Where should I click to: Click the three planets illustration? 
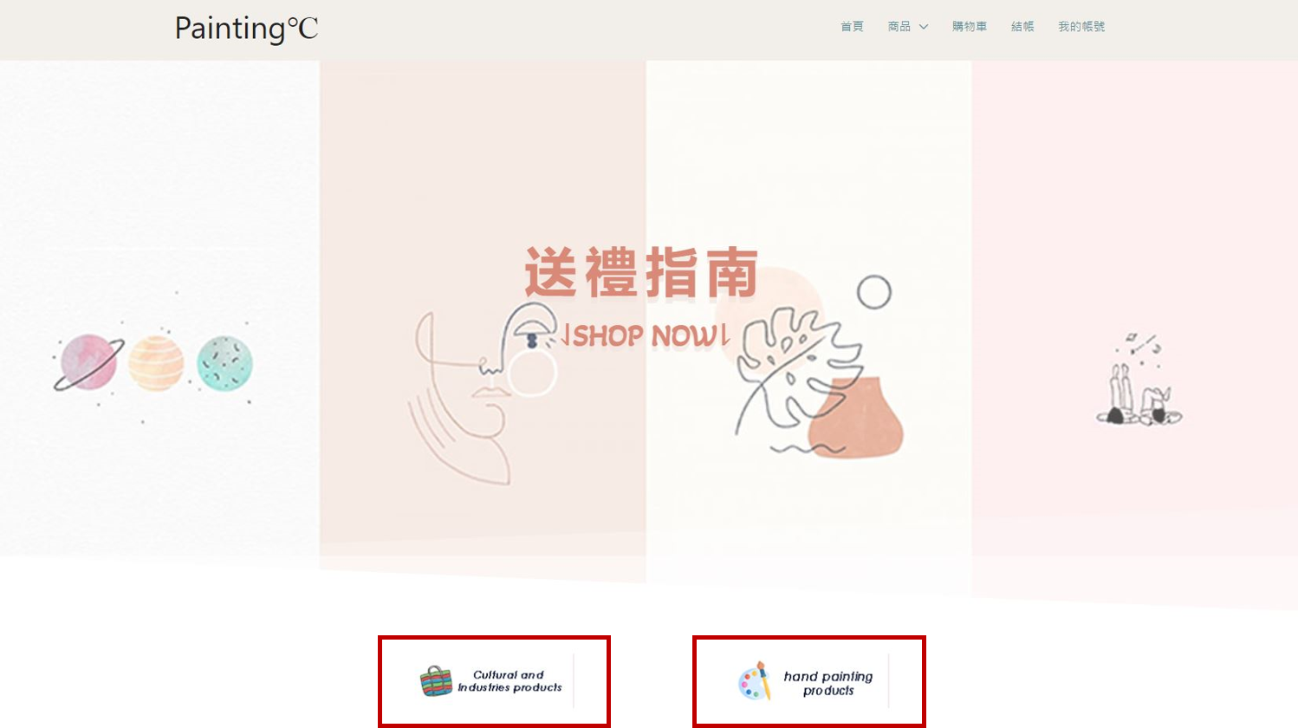154,363
